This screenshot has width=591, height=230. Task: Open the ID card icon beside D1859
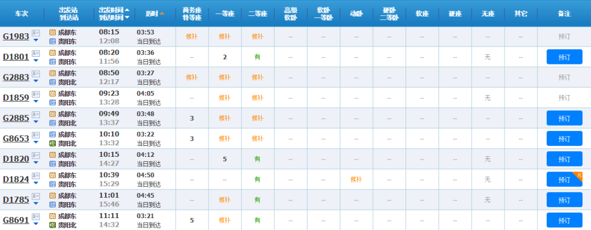[36, 94]
